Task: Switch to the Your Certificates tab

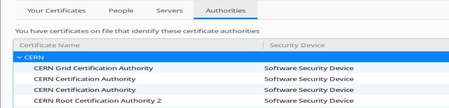Action: [56, 11]
